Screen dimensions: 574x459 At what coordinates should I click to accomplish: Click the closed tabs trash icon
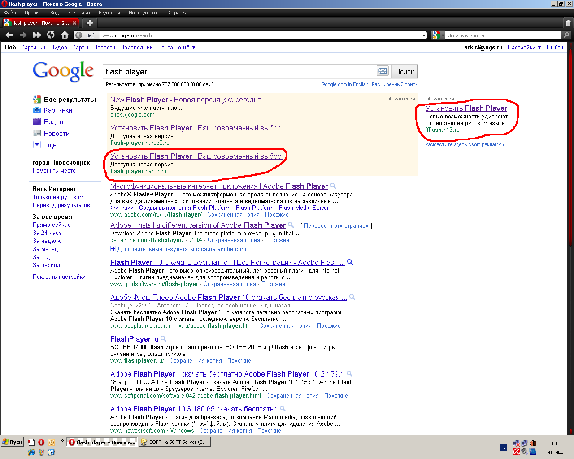tap(568, 23)
